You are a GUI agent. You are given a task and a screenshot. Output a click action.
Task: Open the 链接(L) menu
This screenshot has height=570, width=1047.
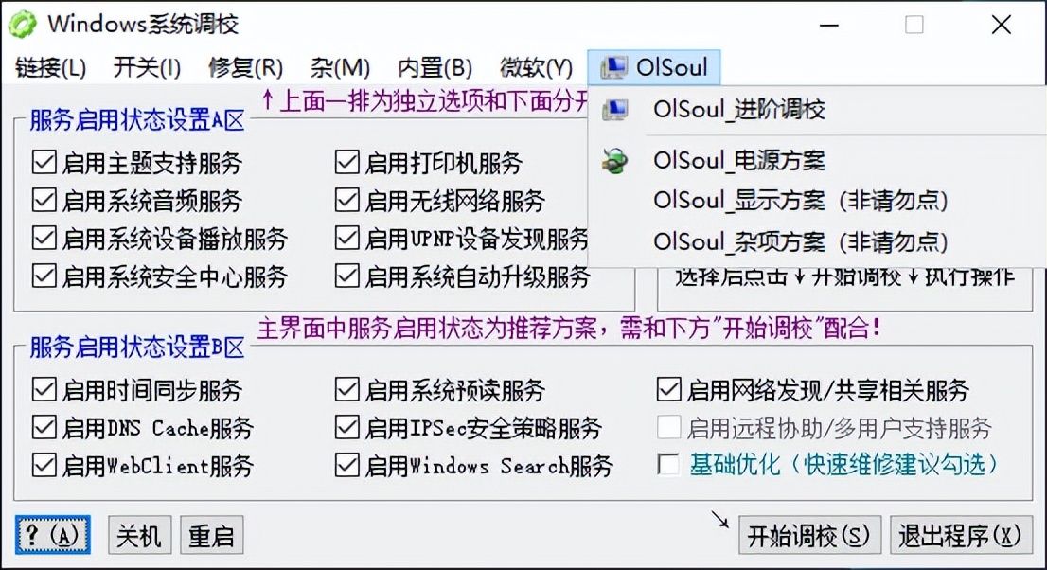(x=50, y=67)
